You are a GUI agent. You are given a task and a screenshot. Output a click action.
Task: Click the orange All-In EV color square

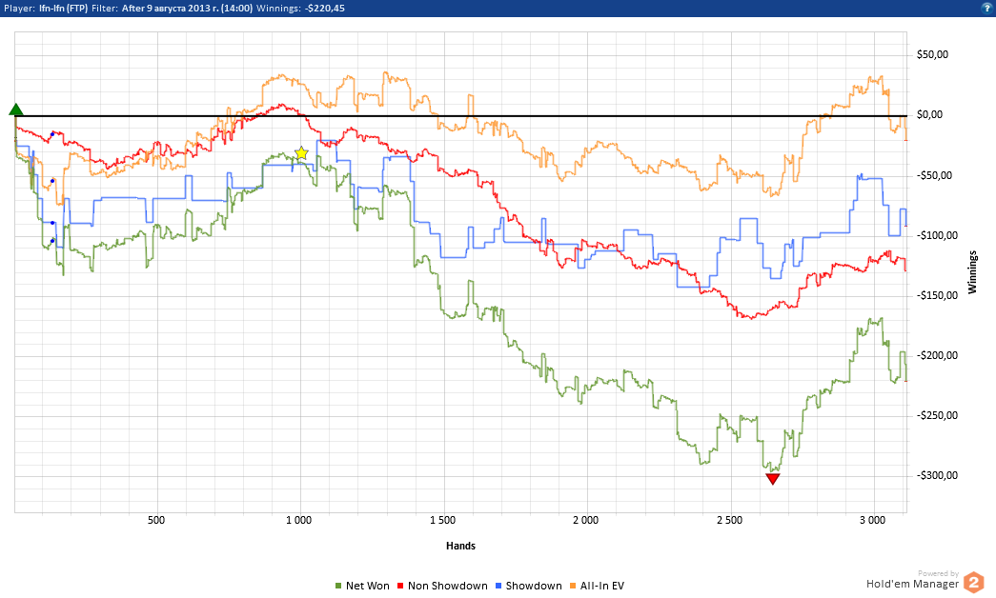pos(572,586)
